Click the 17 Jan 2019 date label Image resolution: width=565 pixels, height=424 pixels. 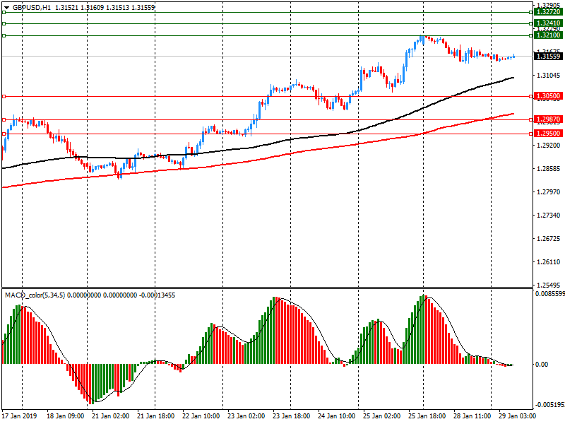click(x=20, y=416)
